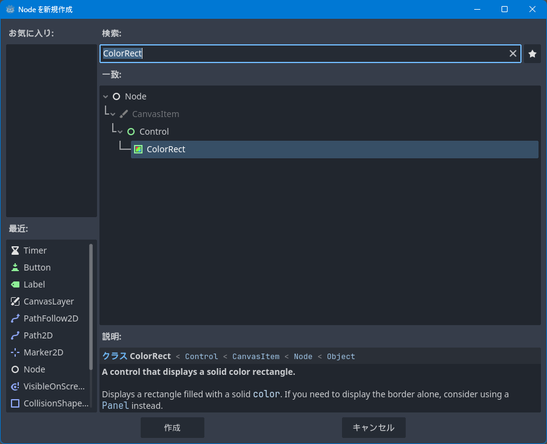This screenshot has height=444, width=547.
Task: Open the Node link in class description
Action: [303, 357]
